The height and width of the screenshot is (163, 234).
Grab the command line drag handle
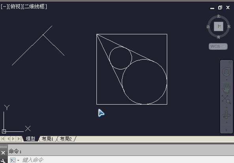click(4, 147)
